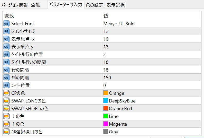Viewport: 204px width, 138px height.
Task: Click the icon beside Select_Font variable
Action: 6,24
